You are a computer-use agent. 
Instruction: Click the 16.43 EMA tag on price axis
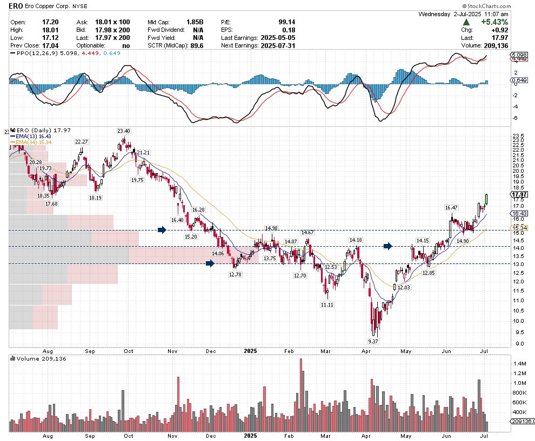pos(519,213)
